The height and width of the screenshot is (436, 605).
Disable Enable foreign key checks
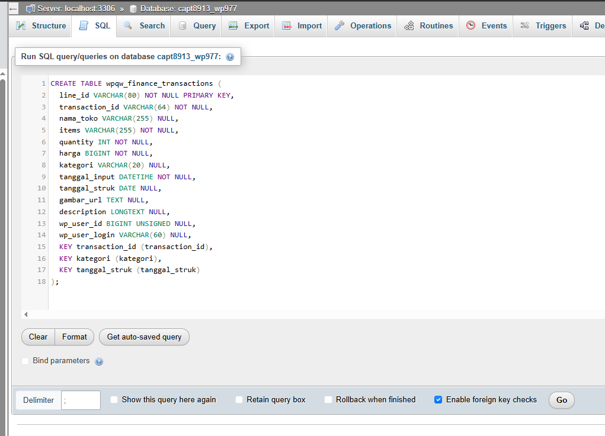click(x=438, y=399)
